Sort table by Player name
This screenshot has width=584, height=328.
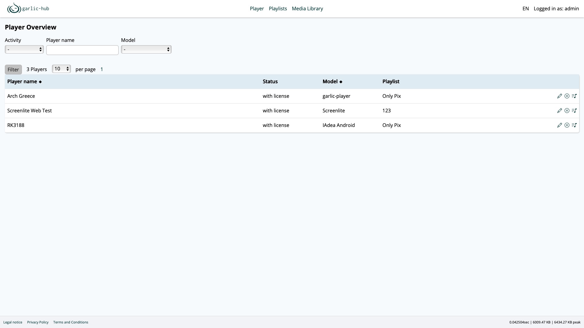pyautogui.click(x=24, y=81)
